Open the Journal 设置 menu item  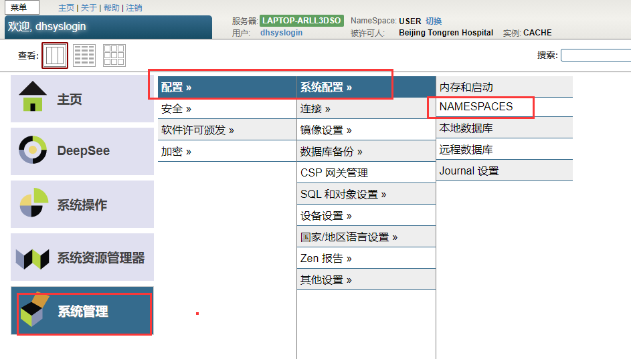point(468,170)
